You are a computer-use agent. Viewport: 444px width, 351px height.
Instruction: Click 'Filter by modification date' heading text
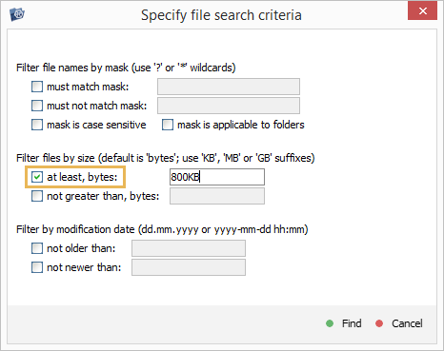click(x=162, y=229)
